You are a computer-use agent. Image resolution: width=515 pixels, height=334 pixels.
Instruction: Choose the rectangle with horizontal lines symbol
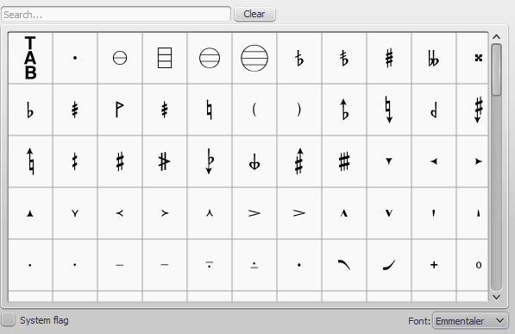[x=165, y=58]
